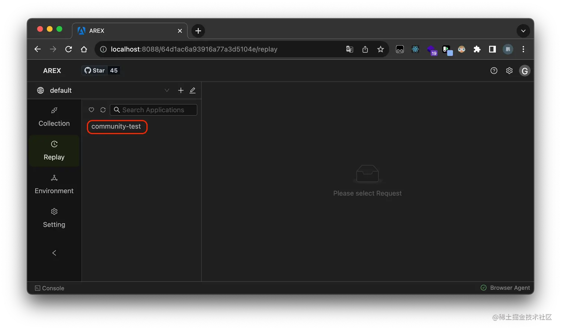Viewport: 561px width, 330px height.
Task: Open the Chrome profile avatar
Action: point(508,49)
